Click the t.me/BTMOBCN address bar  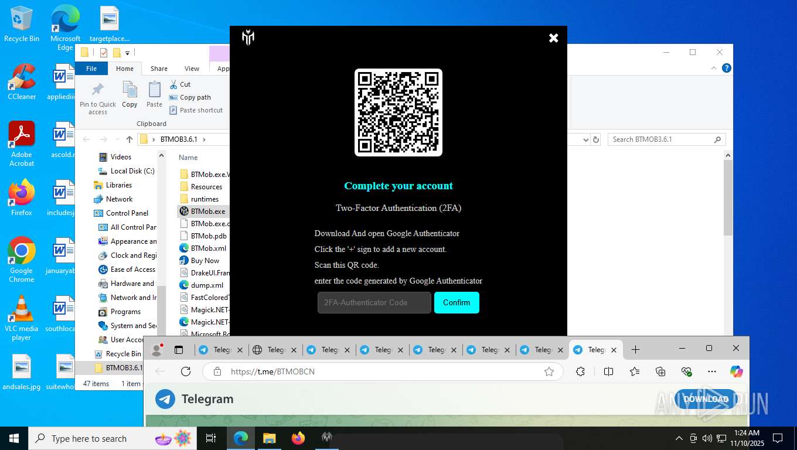pyautogui.click(x=383, y=371)
